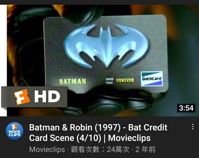Viewport: 199px width, 158px height.
Task: Open the Movieclips channel avatar
Action: (15, 131)
